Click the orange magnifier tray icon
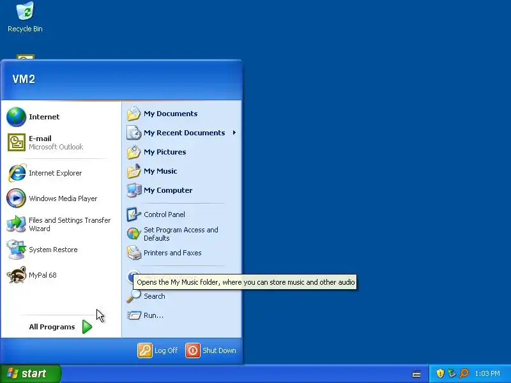Image resolution: width=511 pixels, height=383 pixels. (464, 373)
